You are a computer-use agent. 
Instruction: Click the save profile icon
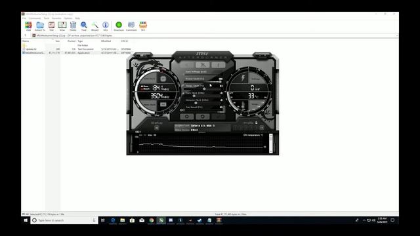(x=262, y=128)
